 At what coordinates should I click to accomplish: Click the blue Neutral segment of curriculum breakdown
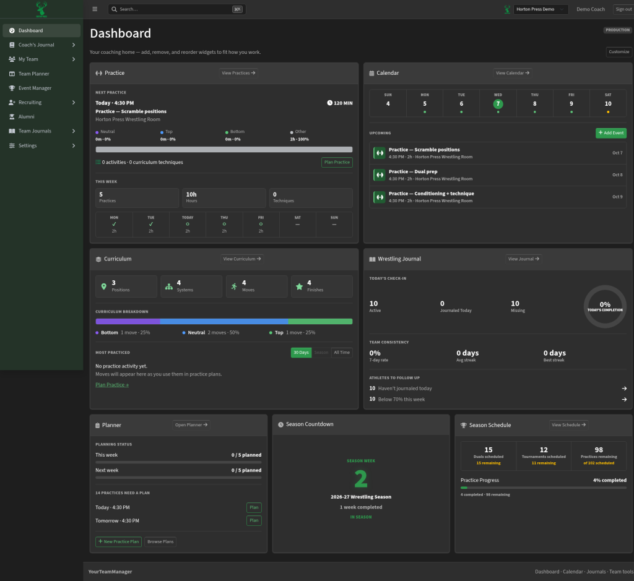224,322
